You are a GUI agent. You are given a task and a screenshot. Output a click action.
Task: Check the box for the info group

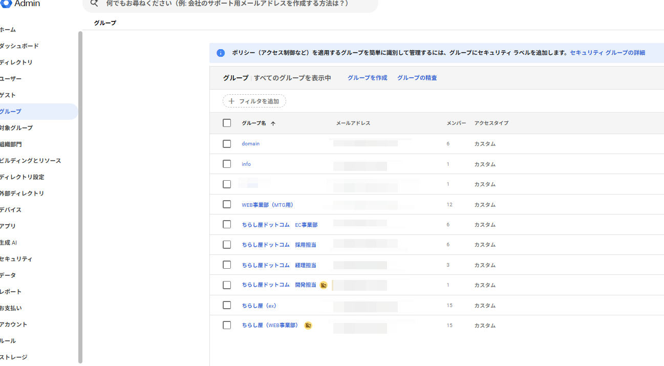[x=227, y=164]
